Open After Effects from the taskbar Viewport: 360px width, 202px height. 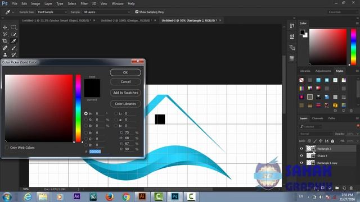[76, 196]
